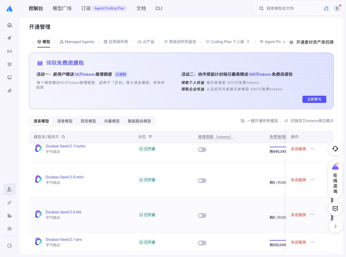
Task: Open the code braces sidebar icon
Action: (10, 51)
